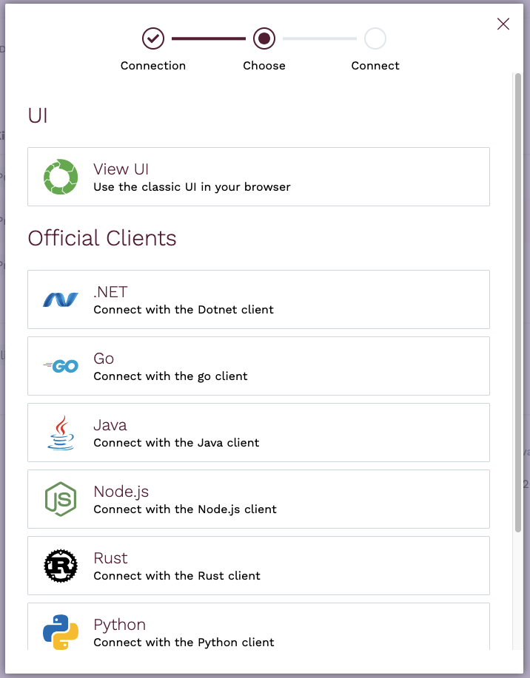Click the Rust gear logo icon
This screenshot has width=530, height=678.
tap(61, 566)
